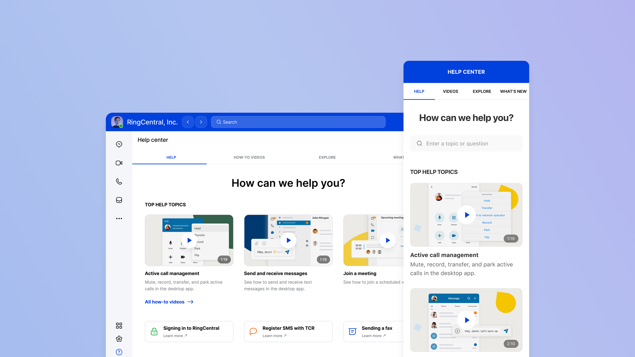Open the Apps grid icon in the sidebar
Screen dimensions: 635x357
[119, 326]
